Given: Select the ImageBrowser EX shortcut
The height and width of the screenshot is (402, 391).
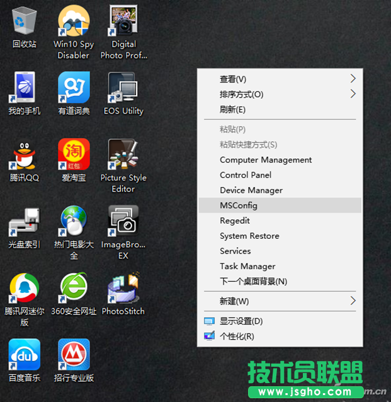Looking at the screenshot, I should (123, 222).
